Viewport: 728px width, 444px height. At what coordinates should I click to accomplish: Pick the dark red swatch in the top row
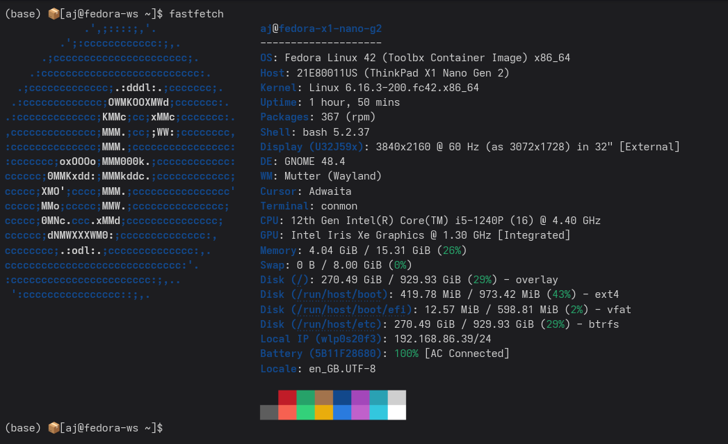pos(287,397)
